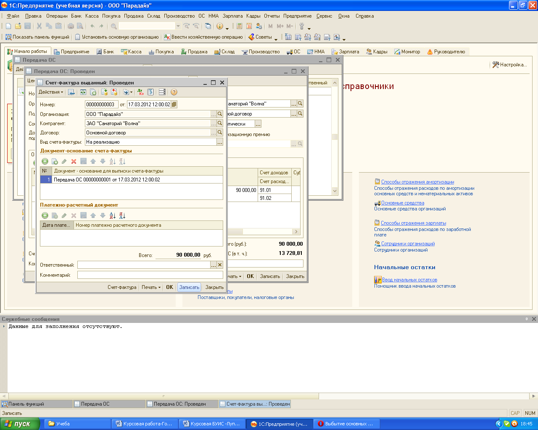Image resolution: width=538 pixels, height=430 pixels.
Task: Open the Печать dropdown in the invoice footer
Action: pyautogui.click(x=151, y=287)
